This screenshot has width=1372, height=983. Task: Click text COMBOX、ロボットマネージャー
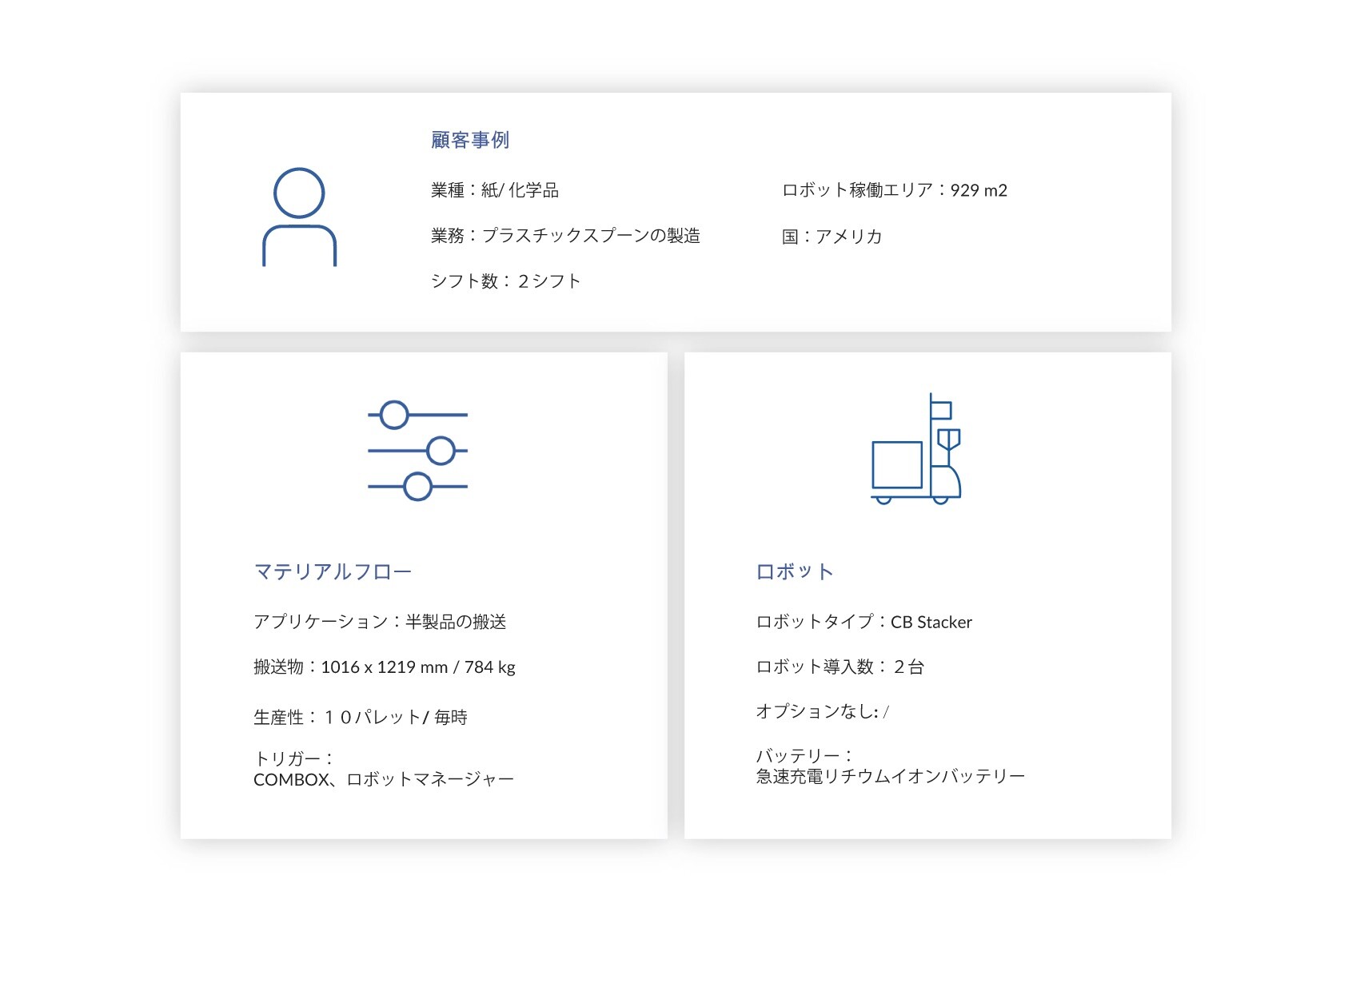coord(384,779)
